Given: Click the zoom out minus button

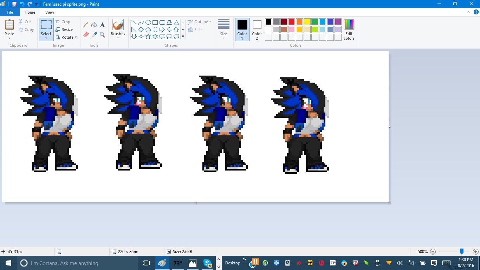Looking at the screenshot, I should pos(433,252).
